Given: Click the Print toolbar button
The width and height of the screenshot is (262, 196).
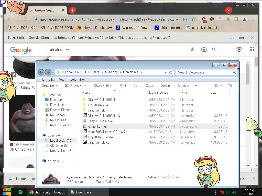Looking at the screenshot, I should pos(123,85).
